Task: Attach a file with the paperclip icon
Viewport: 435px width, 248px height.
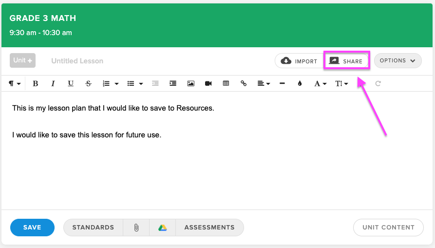Action: (x=136, y=228)
